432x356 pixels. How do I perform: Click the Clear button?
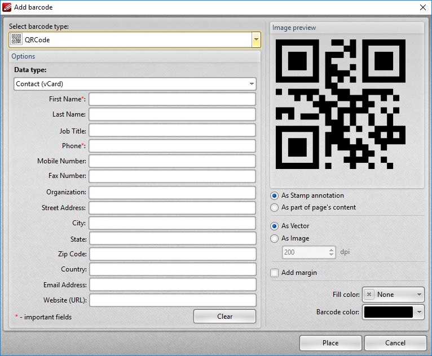224,317
